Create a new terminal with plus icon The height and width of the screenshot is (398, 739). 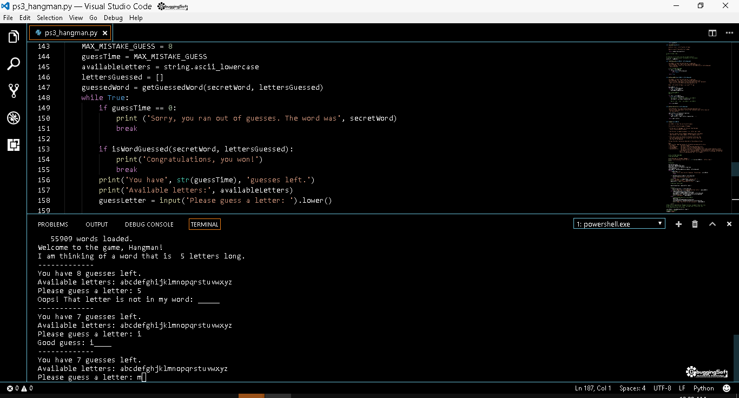point(678,224)
